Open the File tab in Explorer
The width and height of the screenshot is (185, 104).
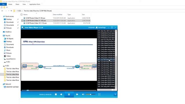(3, 4)
